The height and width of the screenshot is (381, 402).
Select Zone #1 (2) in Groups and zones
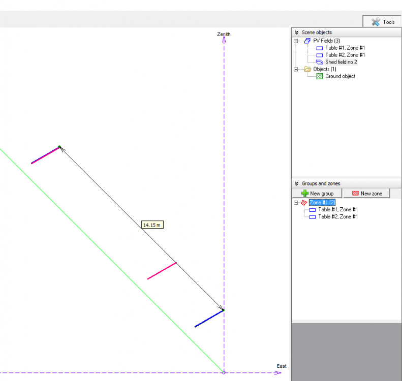[322, 202]
